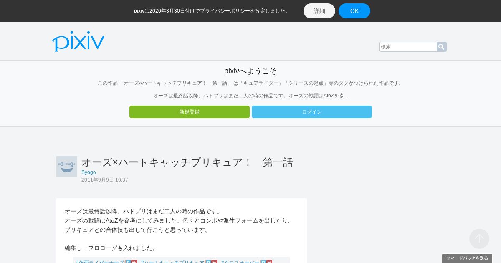Focus the 検索 search field
The height and width of the screenshot is (263, 501).
click(x=408, y=47)
